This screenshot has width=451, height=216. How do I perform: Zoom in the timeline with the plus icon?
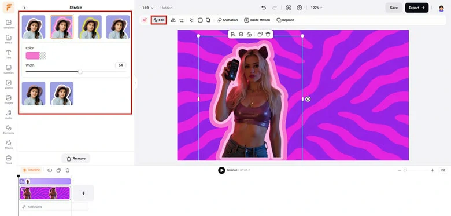(x=432, y=170)
